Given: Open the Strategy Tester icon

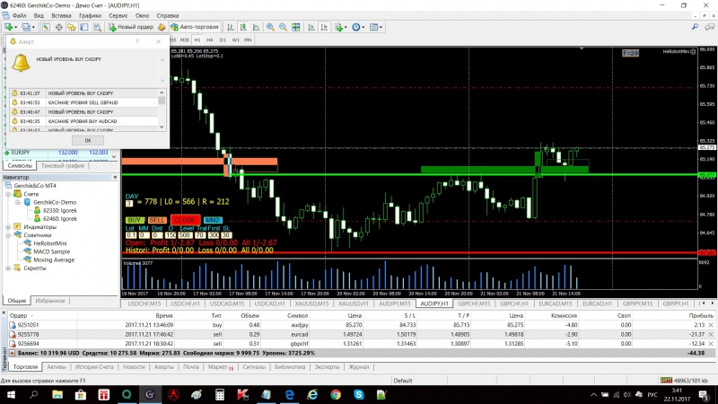Looking at the screenshot, I should [x=97, y=27].
